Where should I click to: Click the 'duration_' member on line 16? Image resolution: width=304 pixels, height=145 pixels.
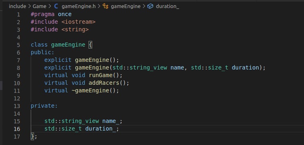click(100, 129)
